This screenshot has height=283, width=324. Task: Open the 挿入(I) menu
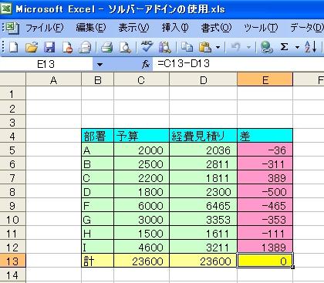coord(175,28)
